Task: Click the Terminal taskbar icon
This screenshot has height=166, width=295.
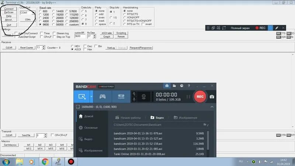Action: 58,162
